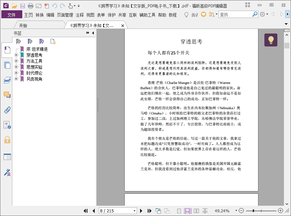Select facing pages view mode
The height and width of the screenshot is (216, 291).
coord(196,211)
